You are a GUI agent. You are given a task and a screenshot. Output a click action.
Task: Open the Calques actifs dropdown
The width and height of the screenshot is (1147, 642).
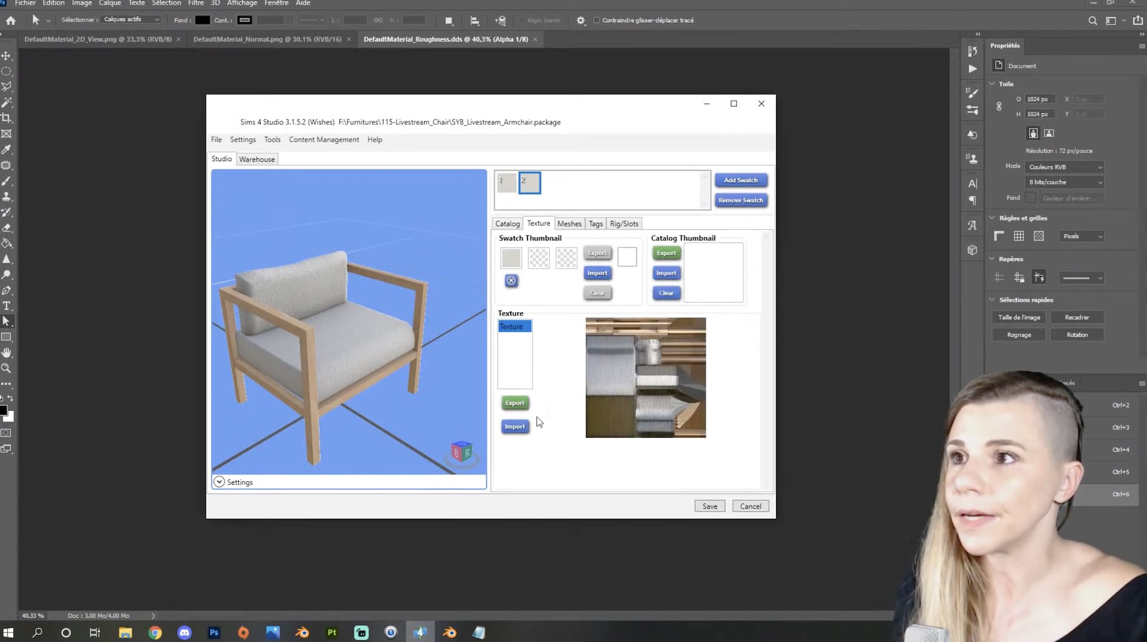coord(131,20)
